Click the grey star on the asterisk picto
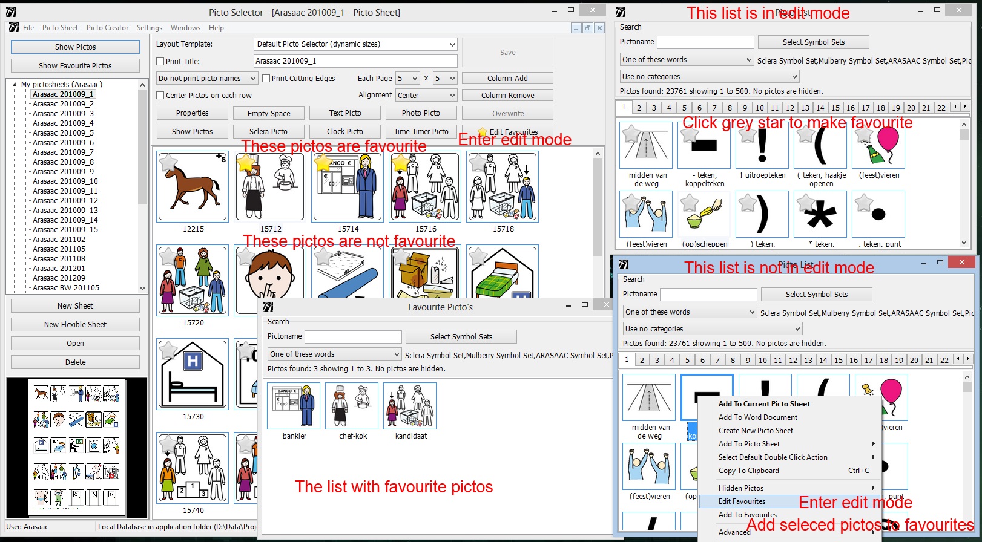The image size is (982, 542). coord(806,203)
